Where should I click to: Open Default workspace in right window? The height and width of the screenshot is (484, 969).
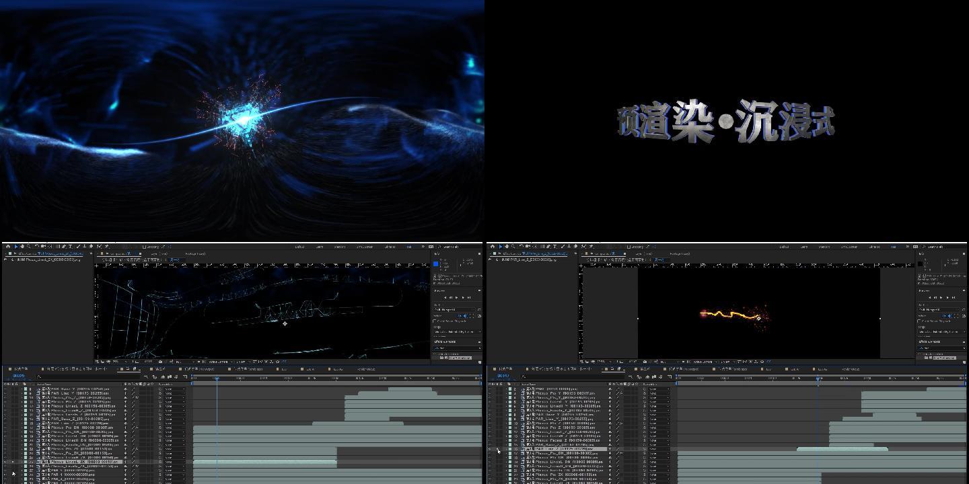pos(784,247)
